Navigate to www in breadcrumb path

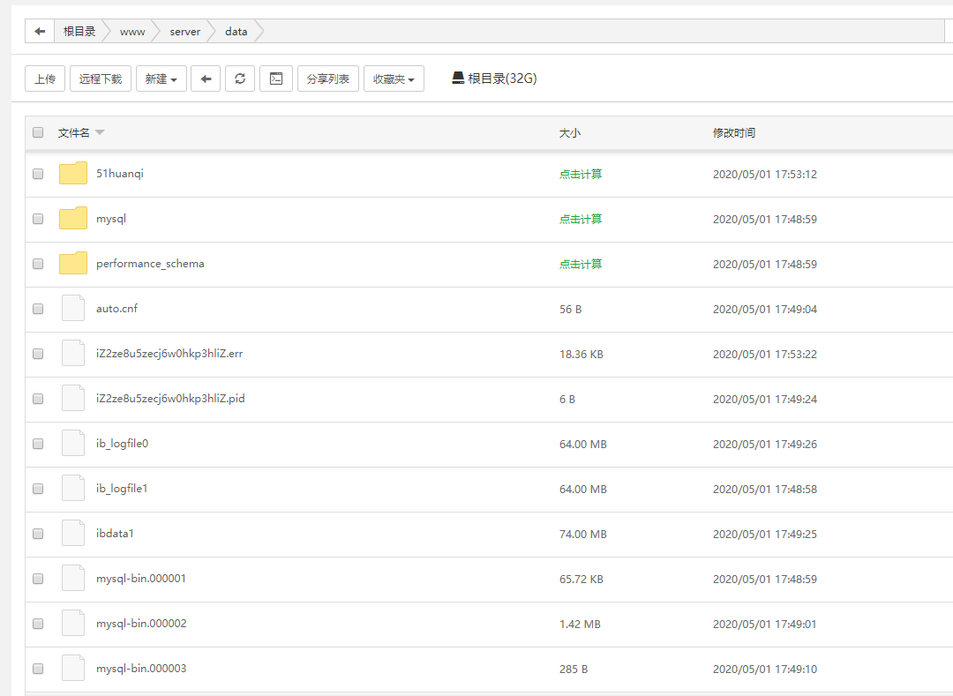(132, 32)
